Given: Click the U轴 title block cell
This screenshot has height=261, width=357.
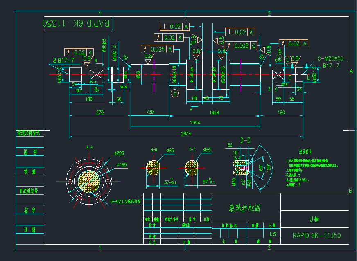Looking at the screenshot, I should tap(314, 219).
